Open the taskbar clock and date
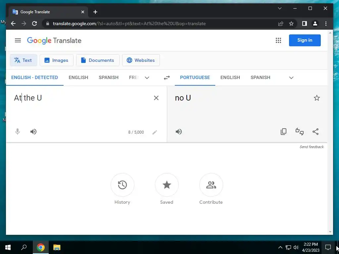This screenshot has width=339, height=254. point(311,247)
